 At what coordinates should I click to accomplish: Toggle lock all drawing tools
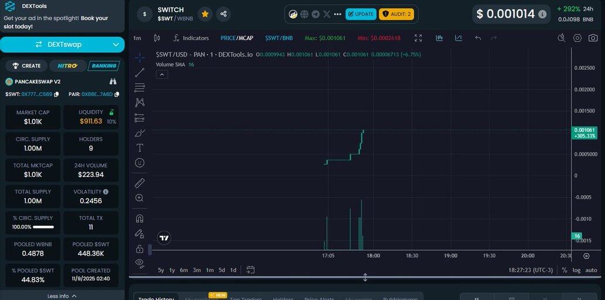(x=140, y=249)
